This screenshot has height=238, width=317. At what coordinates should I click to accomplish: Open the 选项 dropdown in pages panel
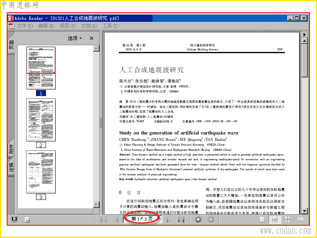75,38
